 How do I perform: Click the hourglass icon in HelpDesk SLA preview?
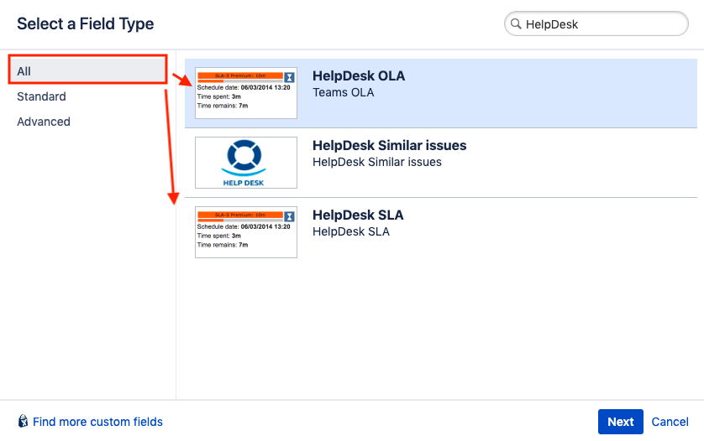click(x=289, y=215)
